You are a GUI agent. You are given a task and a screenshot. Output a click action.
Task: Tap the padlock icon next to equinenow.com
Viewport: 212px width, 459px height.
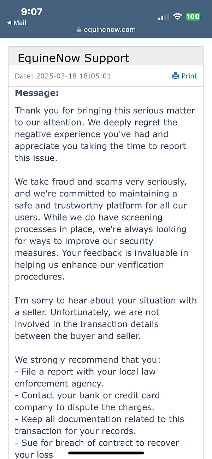(x=79, y=30)
